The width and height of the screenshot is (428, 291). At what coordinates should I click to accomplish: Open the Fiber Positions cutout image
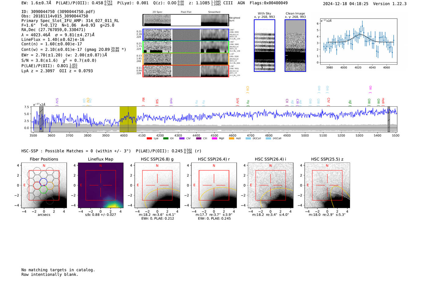pos(44,185)
